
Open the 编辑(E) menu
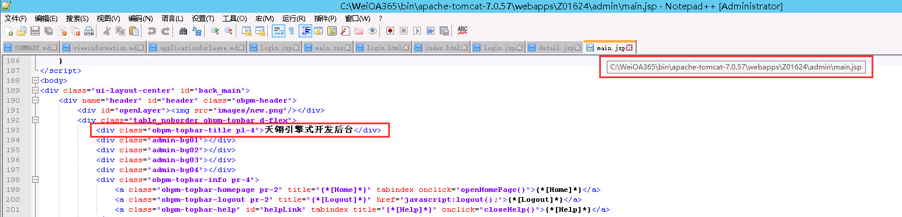tap(46, 19)
